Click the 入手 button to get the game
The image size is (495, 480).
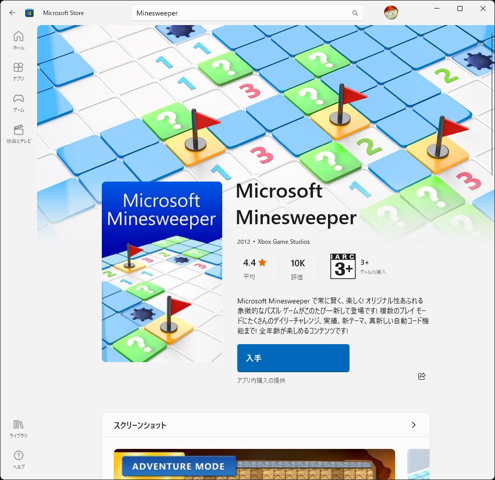pyautogui.click(x=293, y=358)
